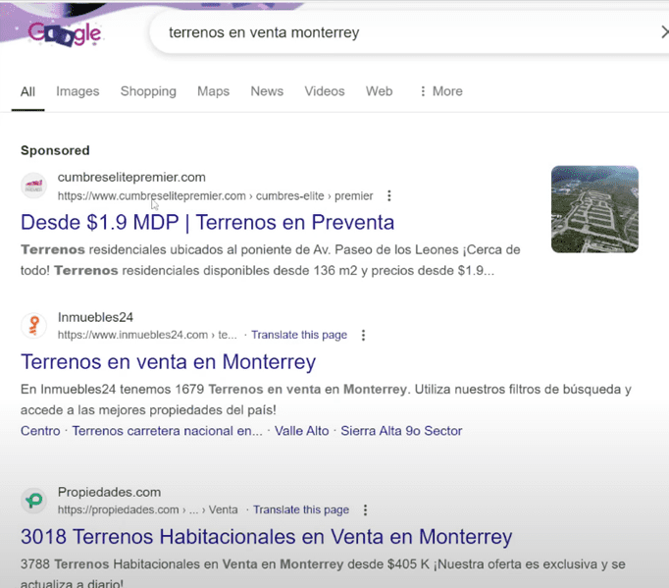Click into the search input field
Image resolution: width=669 pixels, height=588 pixels.
coord(392,32)
